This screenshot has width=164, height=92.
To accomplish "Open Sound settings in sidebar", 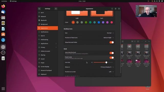I will coord(48,59).
